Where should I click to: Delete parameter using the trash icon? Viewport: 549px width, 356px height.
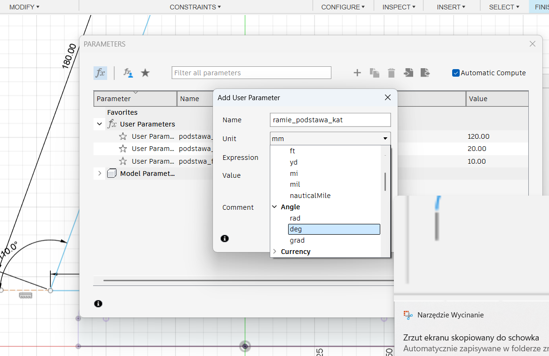pyautogui.click(x=391, y=73)
